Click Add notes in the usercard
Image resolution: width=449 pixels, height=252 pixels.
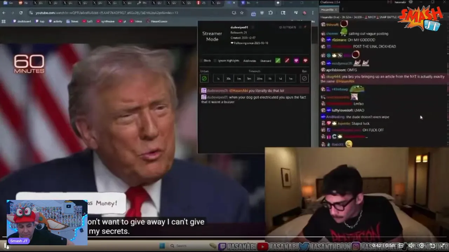click(x=249, y=61)
